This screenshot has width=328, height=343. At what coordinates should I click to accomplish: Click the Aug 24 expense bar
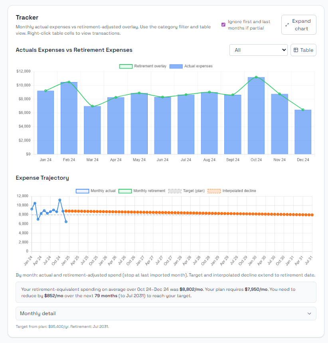point(209,123)
